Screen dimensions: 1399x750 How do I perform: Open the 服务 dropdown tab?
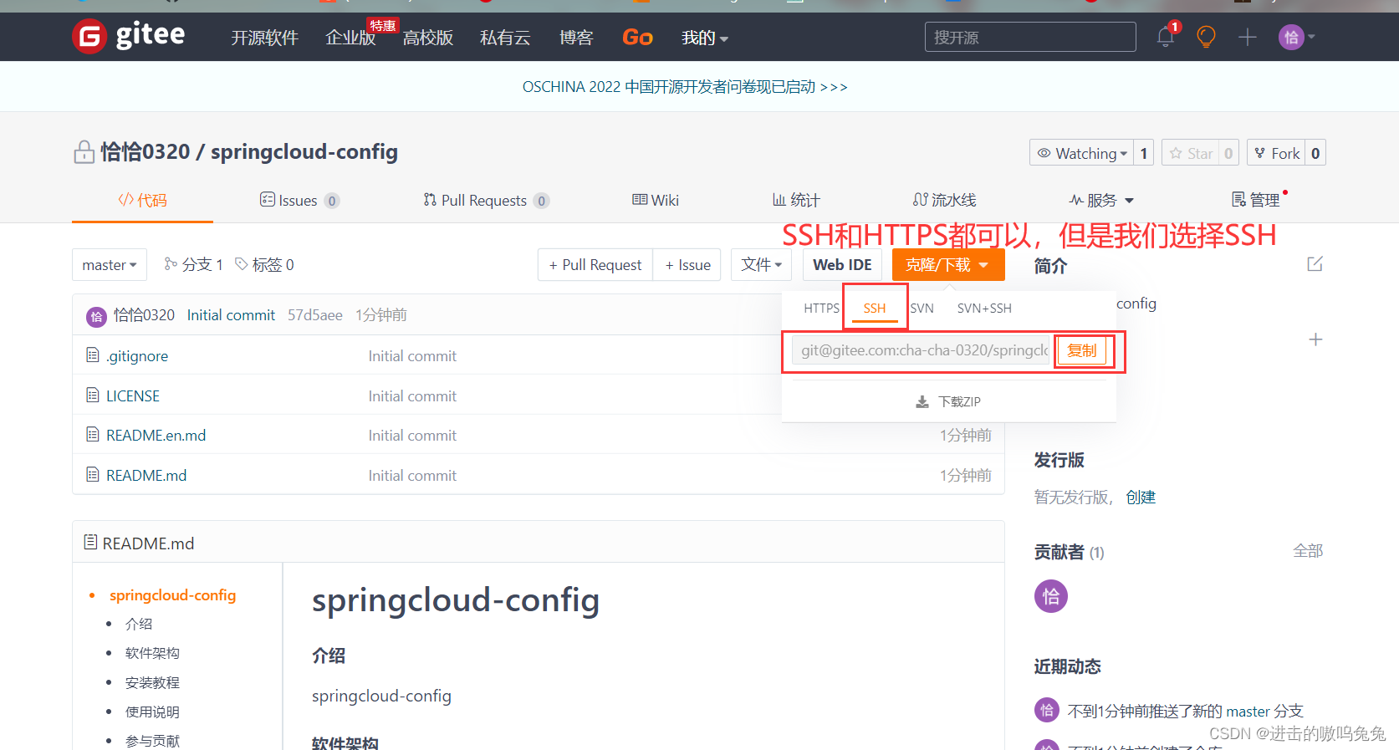click(1101, 200)
